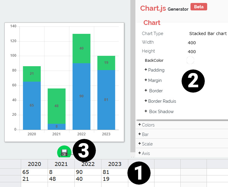228x187 pixels.
Task: Click the Width input field
Action: (205, 43)
